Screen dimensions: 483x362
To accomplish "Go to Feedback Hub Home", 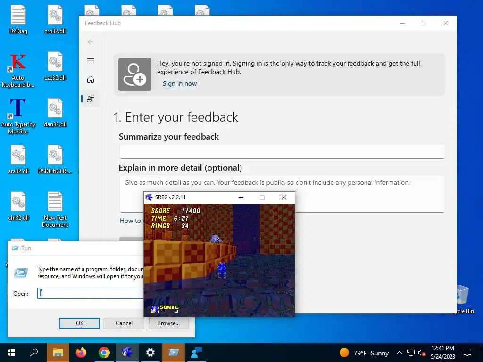I will point(91,80).
